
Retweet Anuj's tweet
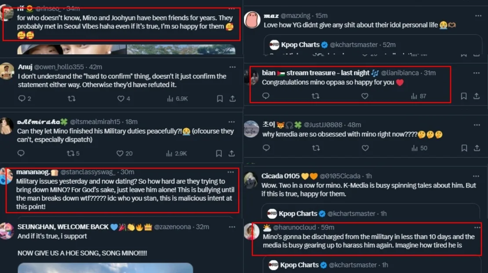[72, 99]
